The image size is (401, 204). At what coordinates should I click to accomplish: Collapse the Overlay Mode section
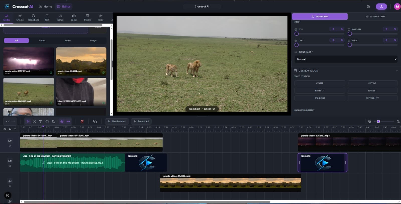click(397, 71)
